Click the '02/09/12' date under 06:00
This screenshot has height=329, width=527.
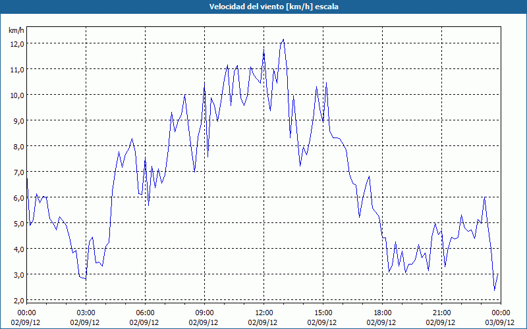145,322
